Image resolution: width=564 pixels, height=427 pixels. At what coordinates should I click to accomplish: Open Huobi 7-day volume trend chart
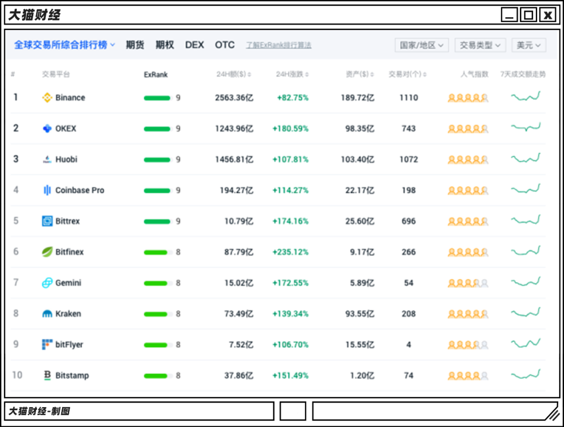point(525,158)
